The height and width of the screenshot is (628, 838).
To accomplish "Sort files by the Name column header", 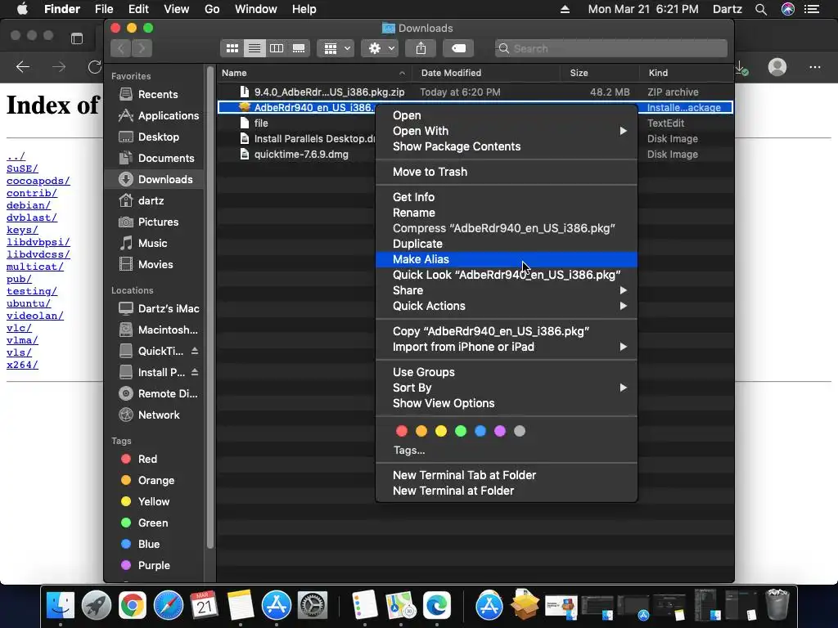I will (314, 73).
